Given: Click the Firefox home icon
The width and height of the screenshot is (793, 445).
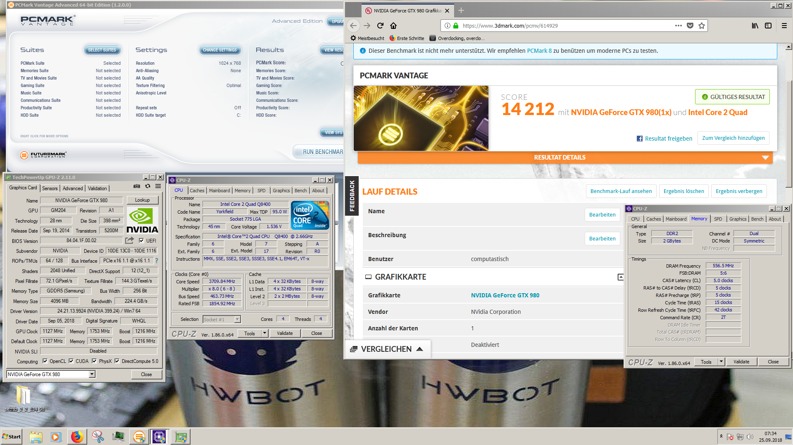Looking at the screenshot, I should click(393, 26).
